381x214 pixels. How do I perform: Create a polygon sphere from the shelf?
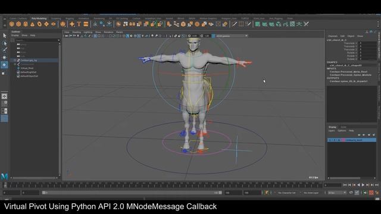point(11,24)
